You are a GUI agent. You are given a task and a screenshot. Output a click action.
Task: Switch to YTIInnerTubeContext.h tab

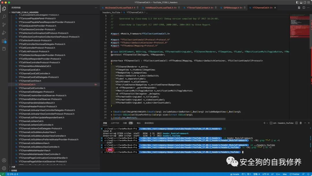click(198, 8)
